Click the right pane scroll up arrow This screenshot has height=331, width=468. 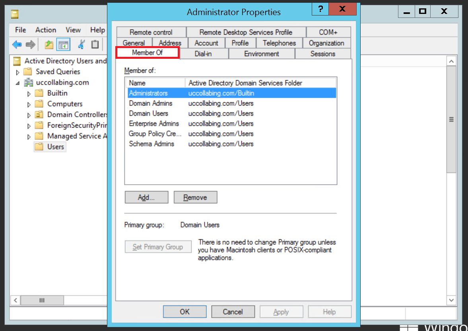451,61
